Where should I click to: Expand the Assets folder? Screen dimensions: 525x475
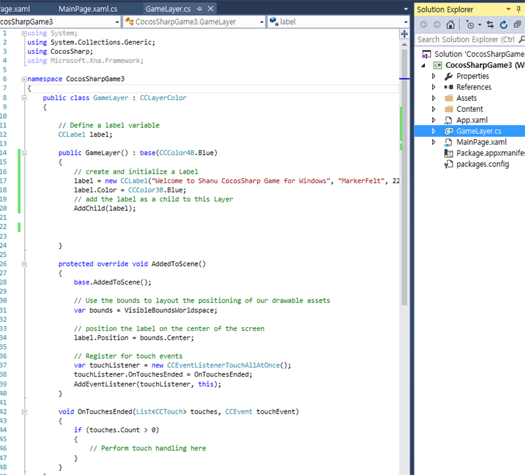[x=434, y=98]
